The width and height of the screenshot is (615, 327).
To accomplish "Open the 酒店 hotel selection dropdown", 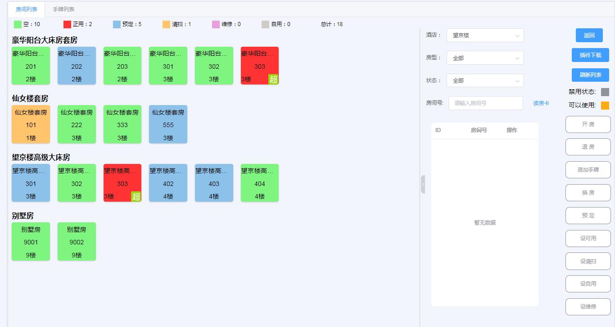I will pos(485,35).
